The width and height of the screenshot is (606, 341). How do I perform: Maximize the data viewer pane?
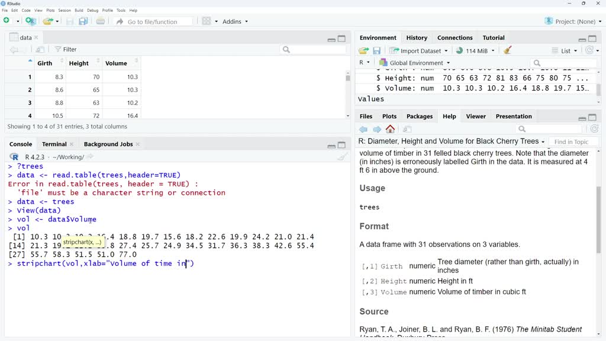(341, 38)
